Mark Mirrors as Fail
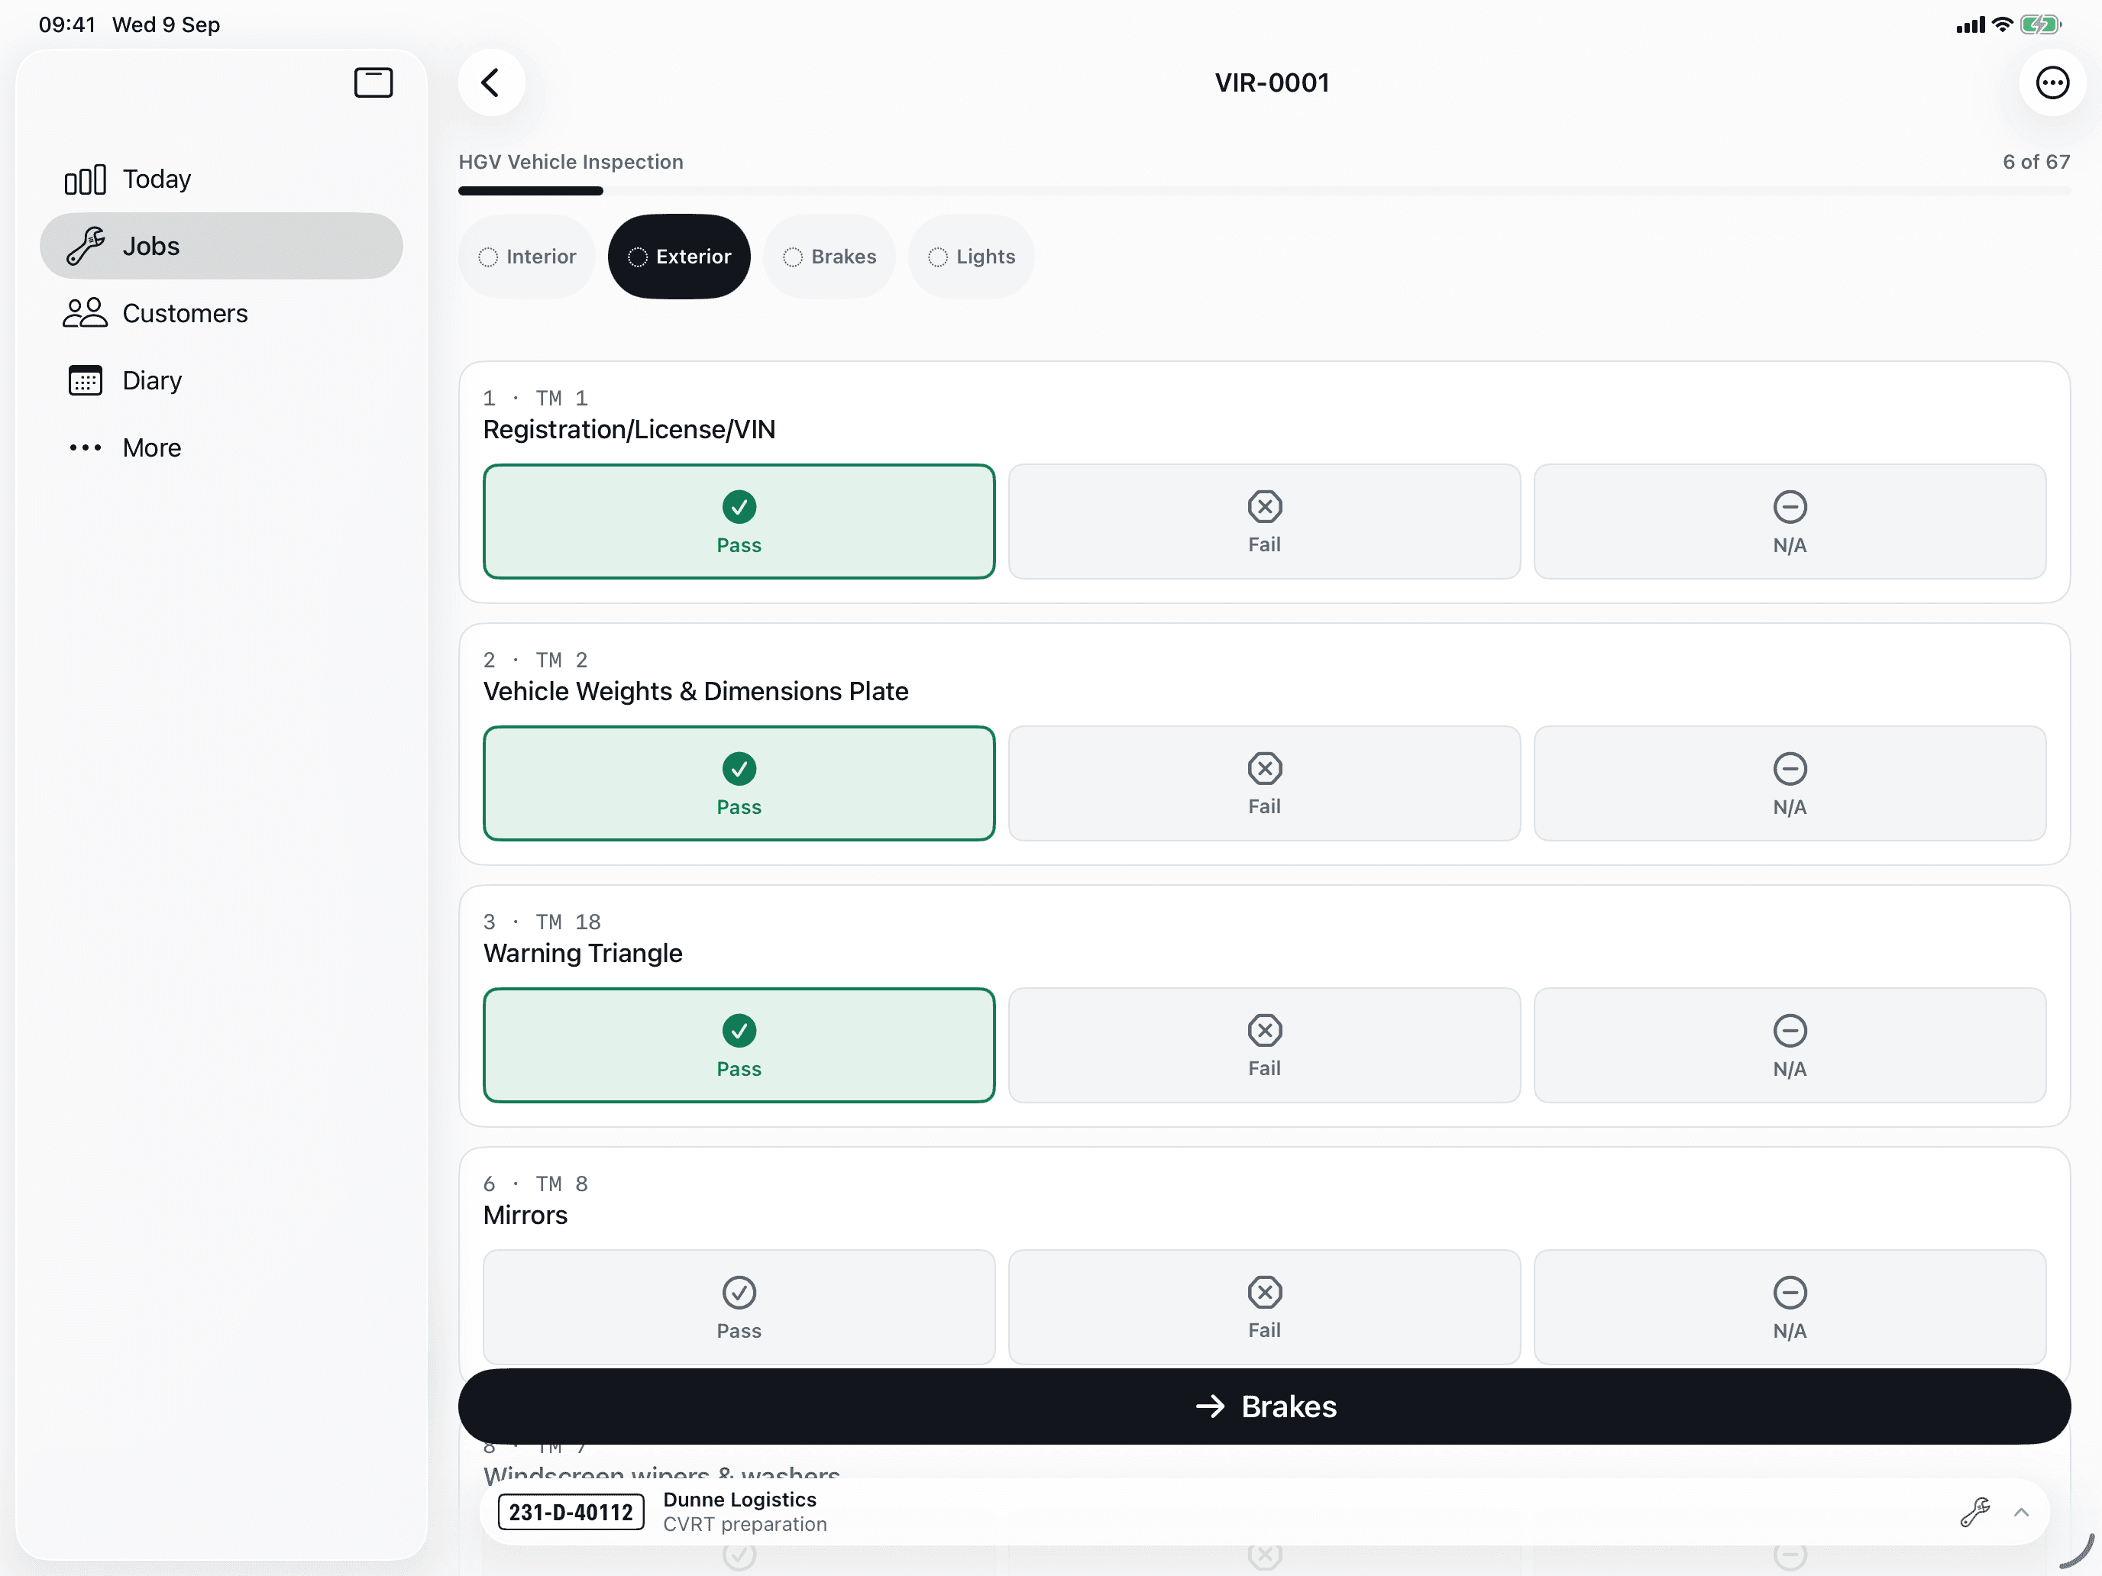 coord(1264,1307)
